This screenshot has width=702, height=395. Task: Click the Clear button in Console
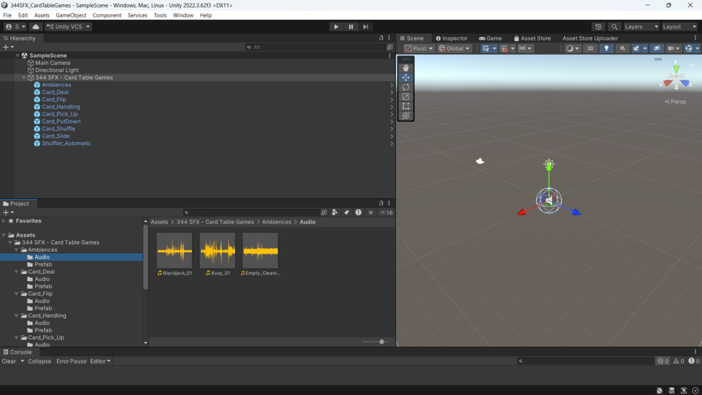(9, 361)
